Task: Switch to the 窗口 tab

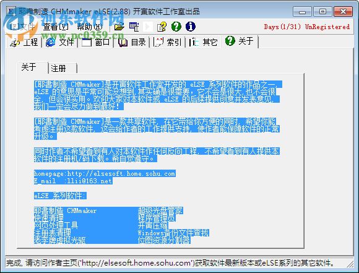Action: (x=96, y=42)
